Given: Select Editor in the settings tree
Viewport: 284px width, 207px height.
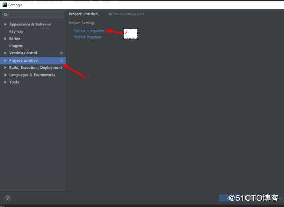Looking at the screenshot, I should pos(15,39).
